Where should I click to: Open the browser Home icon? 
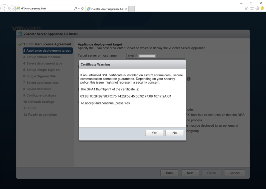[x=247, y=8]
